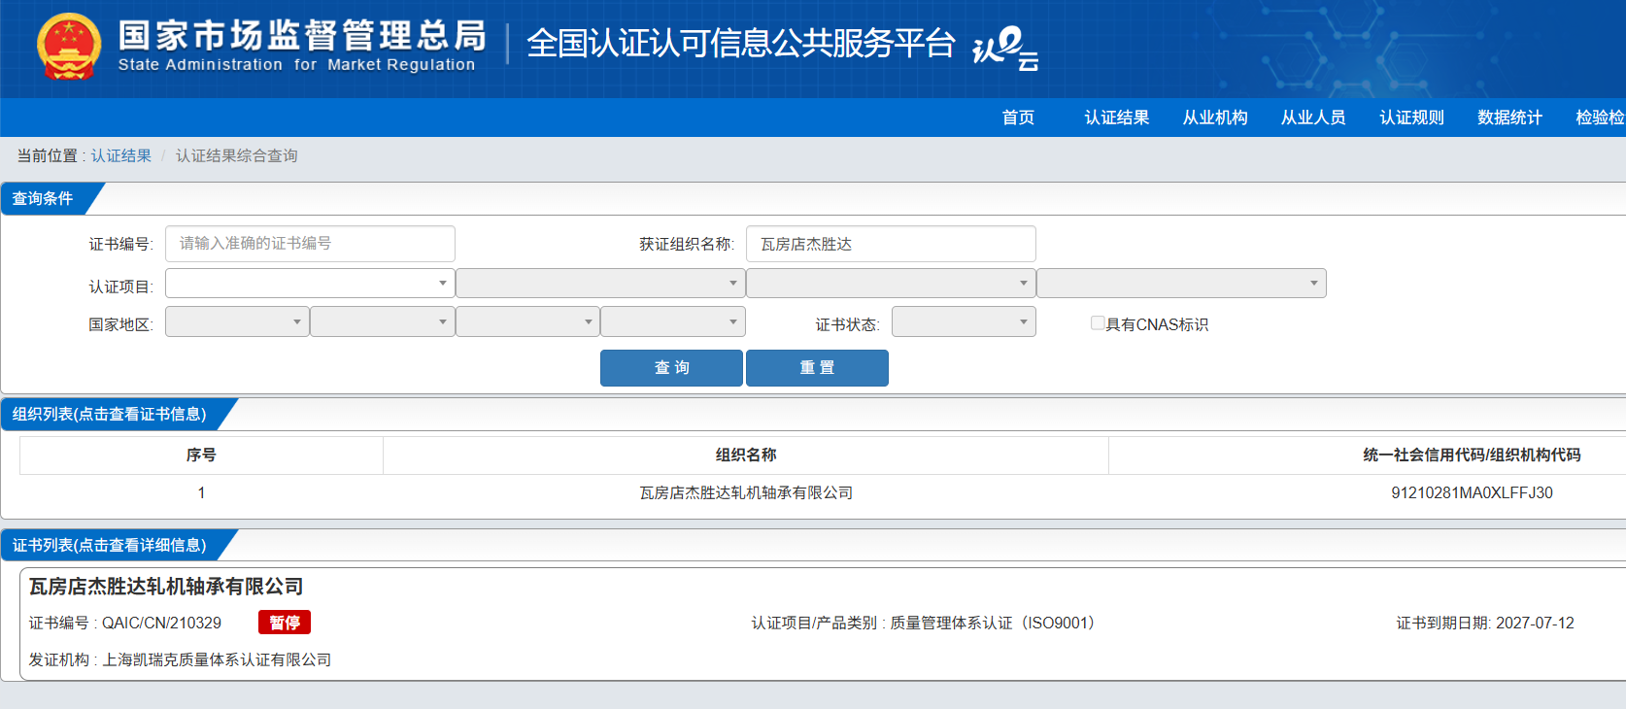Open the fourth 国家地区 dropdown
Screen dimensions: 1626x709
click(673, 321)
